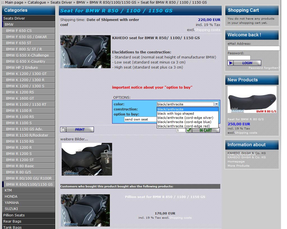287x229 pixels.
Task: Collapse the color dropdown using its arrow
Action: (x=216, y=104)
